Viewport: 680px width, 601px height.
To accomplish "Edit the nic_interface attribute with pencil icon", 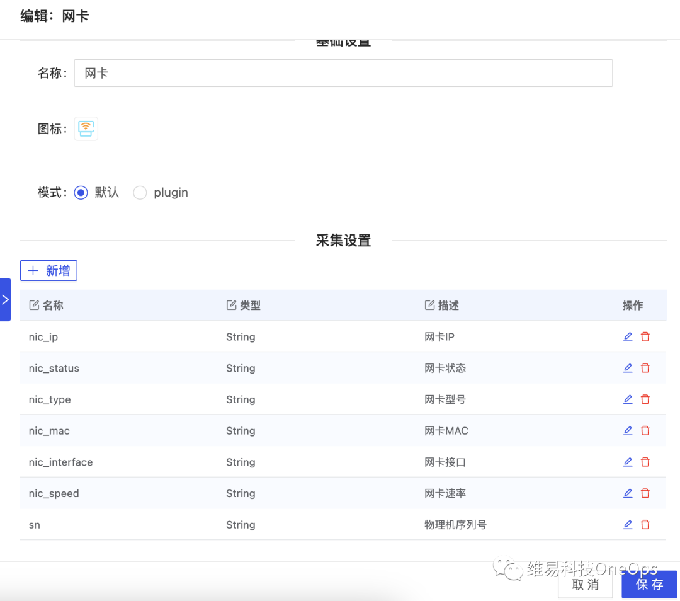I will [x=628, y=462].
